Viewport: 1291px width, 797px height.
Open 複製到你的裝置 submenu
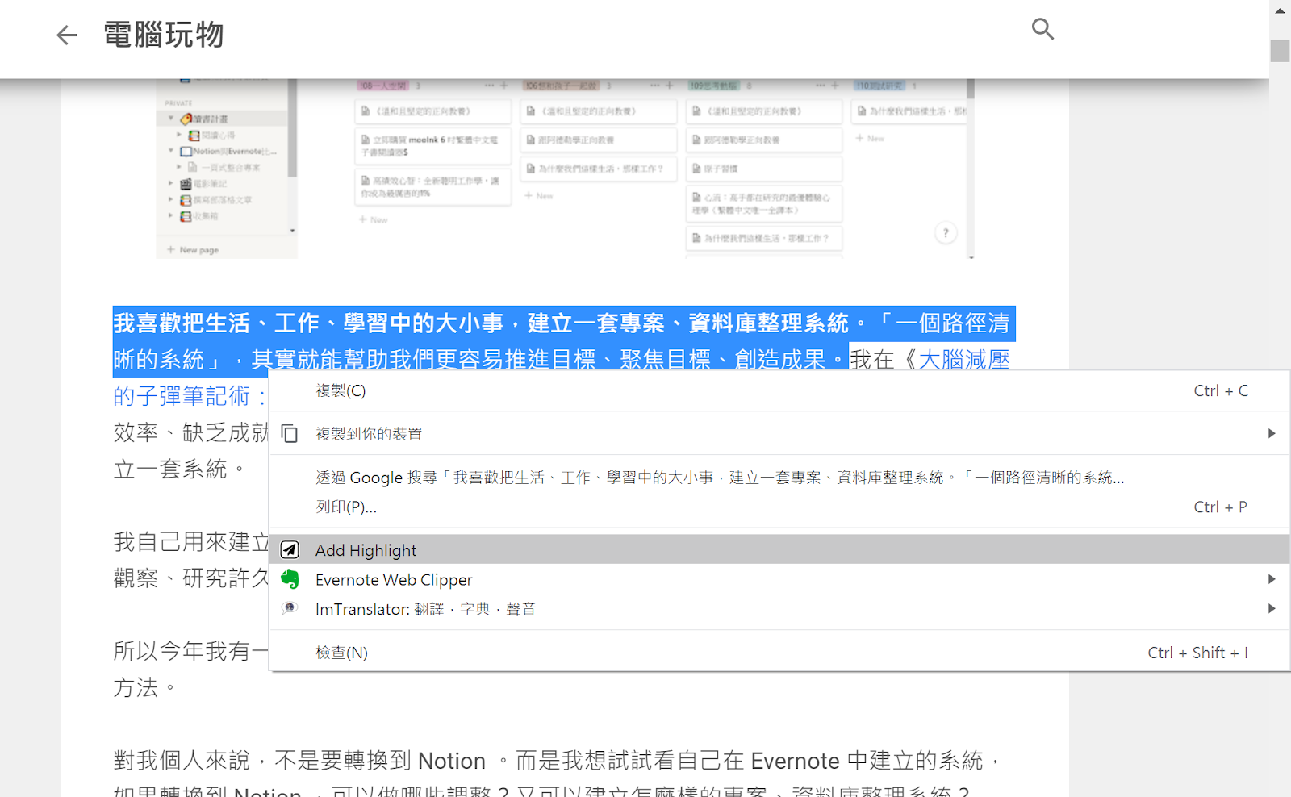(x=779, y=434)
